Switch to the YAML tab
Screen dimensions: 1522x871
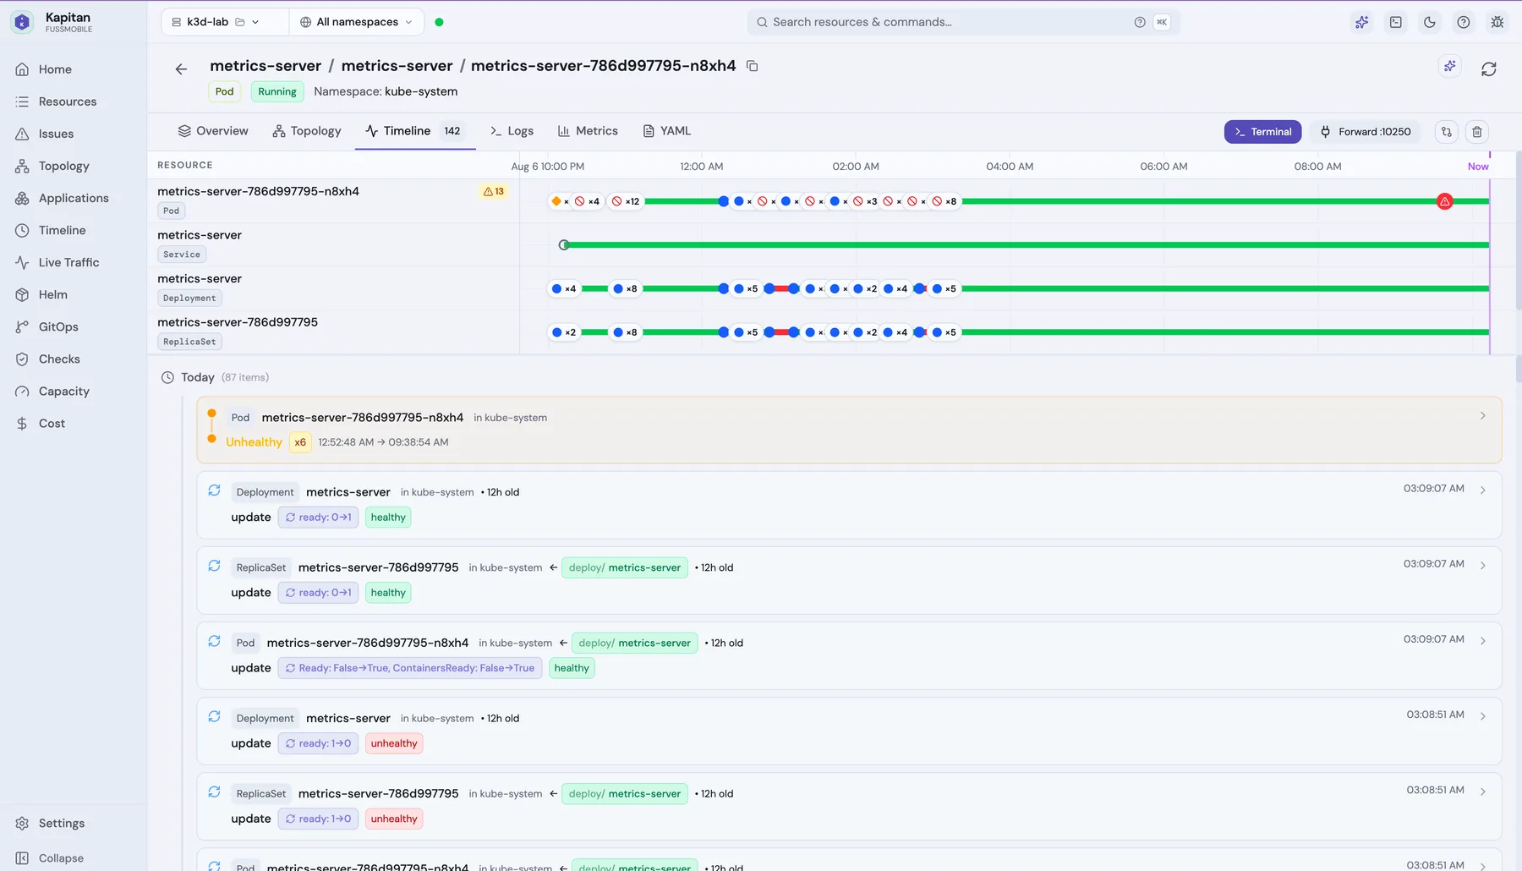tap(667, 131)
